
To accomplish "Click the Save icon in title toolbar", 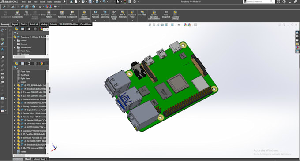I will (90, 2).
